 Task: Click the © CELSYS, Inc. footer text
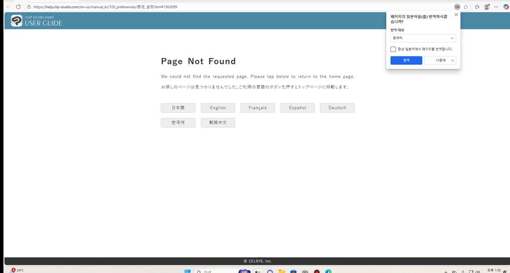pyautogui.click(x=258, y=261)
